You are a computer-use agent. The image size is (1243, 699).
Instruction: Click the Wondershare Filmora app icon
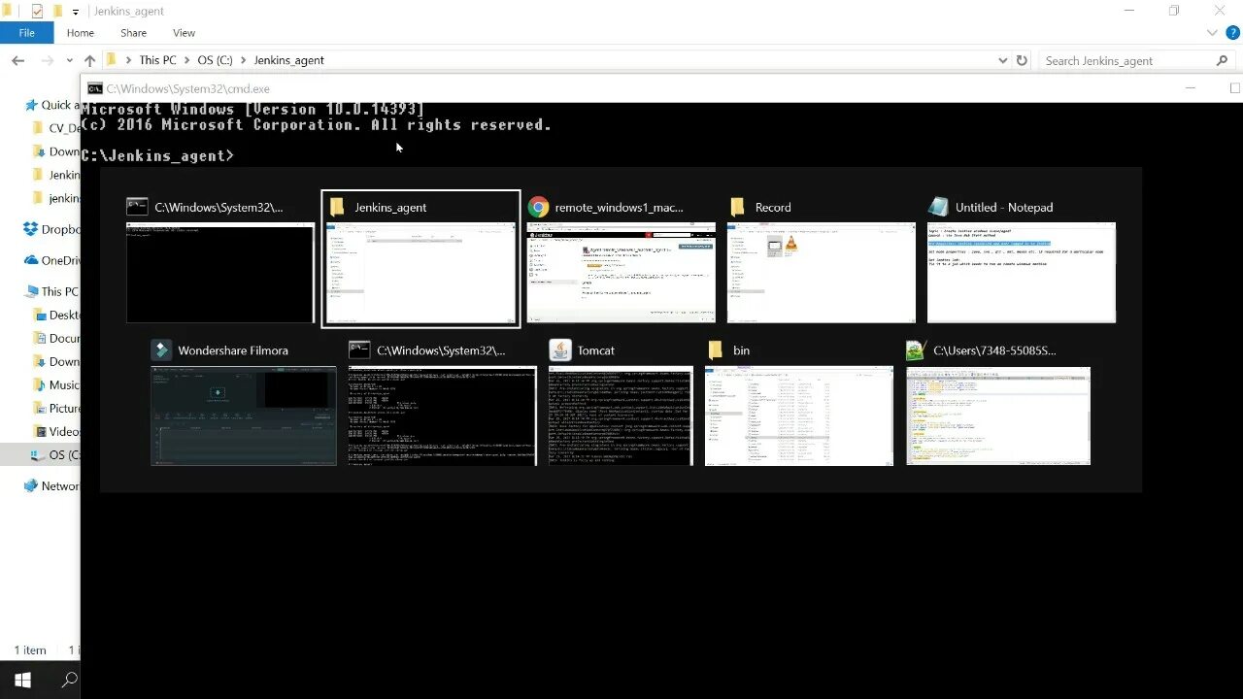tap(161, 350)
